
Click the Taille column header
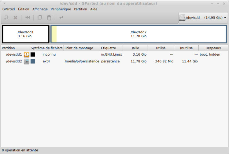click(135, 48)
